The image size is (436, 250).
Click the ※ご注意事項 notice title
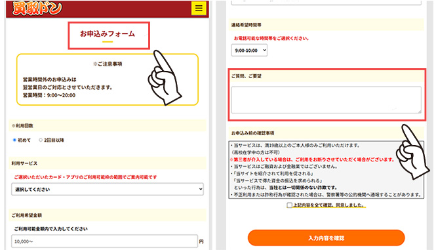point(108,64)
